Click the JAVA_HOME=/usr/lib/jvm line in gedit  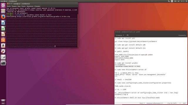pos(134,55)
